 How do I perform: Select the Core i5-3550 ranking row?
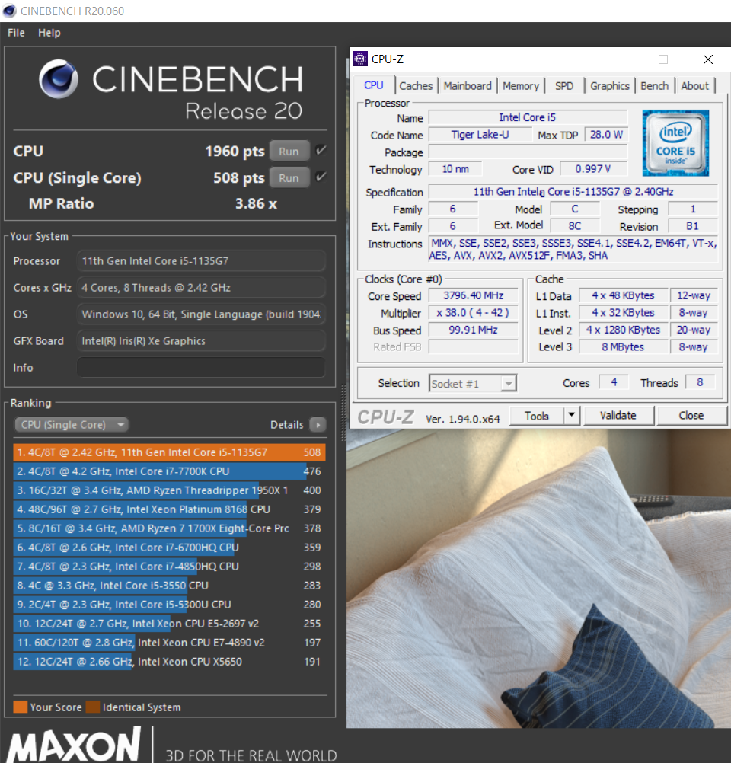[x=169, y=586]
